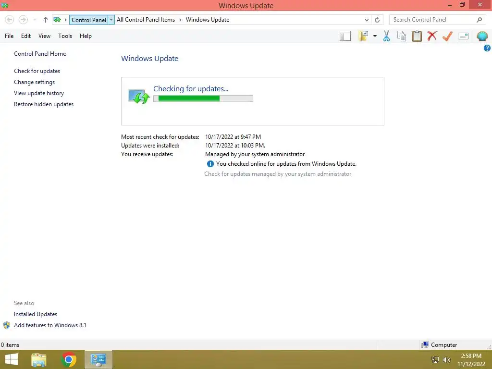Toggle the navigation pane layout icon
492x369 pixels.
pos(345,36)
